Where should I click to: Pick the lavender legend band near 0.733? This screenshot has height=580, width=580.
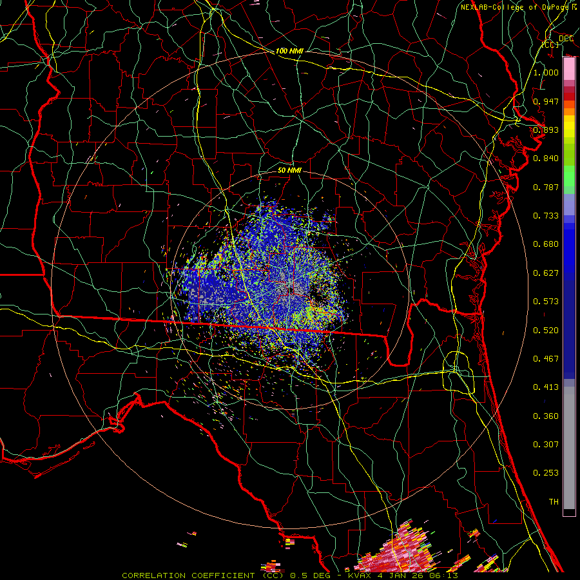point(569,205)
